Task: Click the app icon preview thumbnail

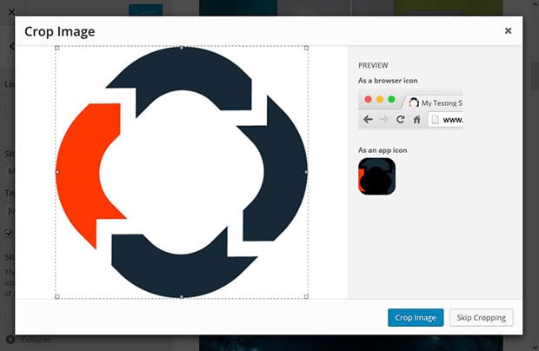Action: tap(376, 176)
